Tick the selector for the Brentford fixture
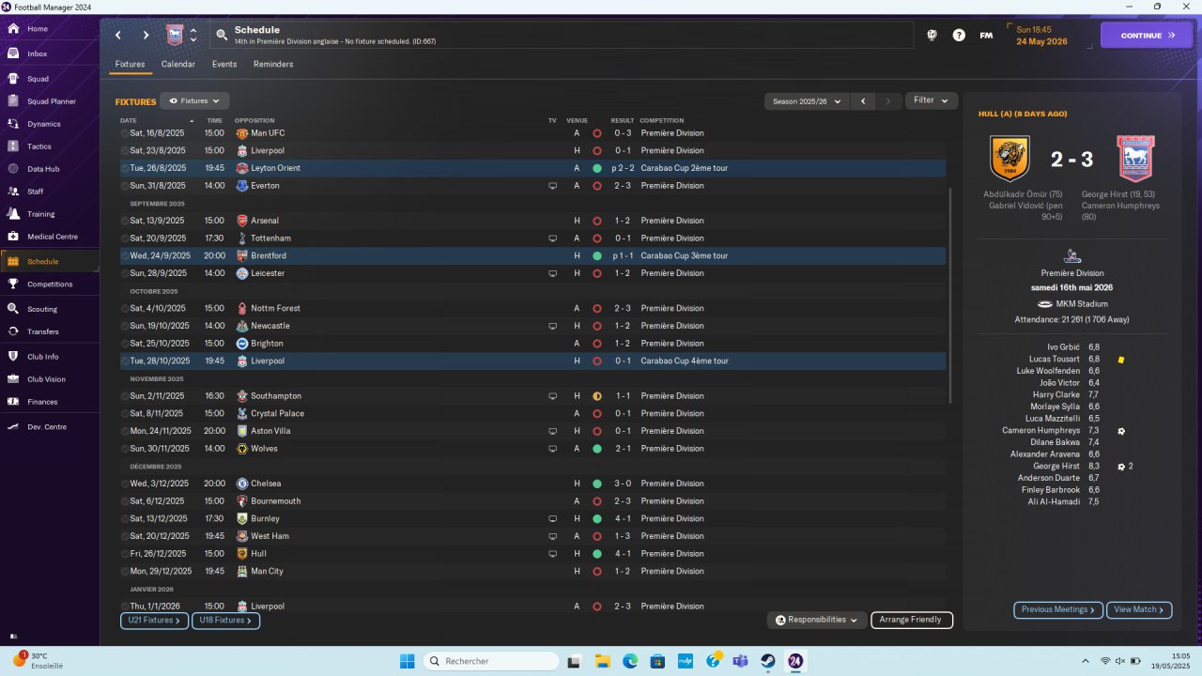The width and height of the screenshot is (1202, 676). (x=124, y=255)
